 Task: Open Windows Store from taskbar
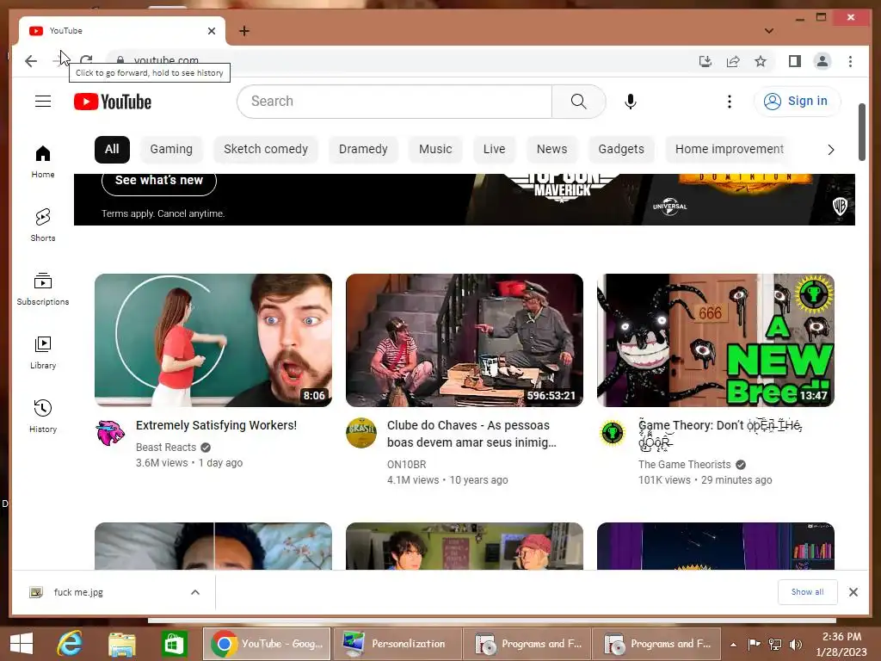(x=174, y=644)
